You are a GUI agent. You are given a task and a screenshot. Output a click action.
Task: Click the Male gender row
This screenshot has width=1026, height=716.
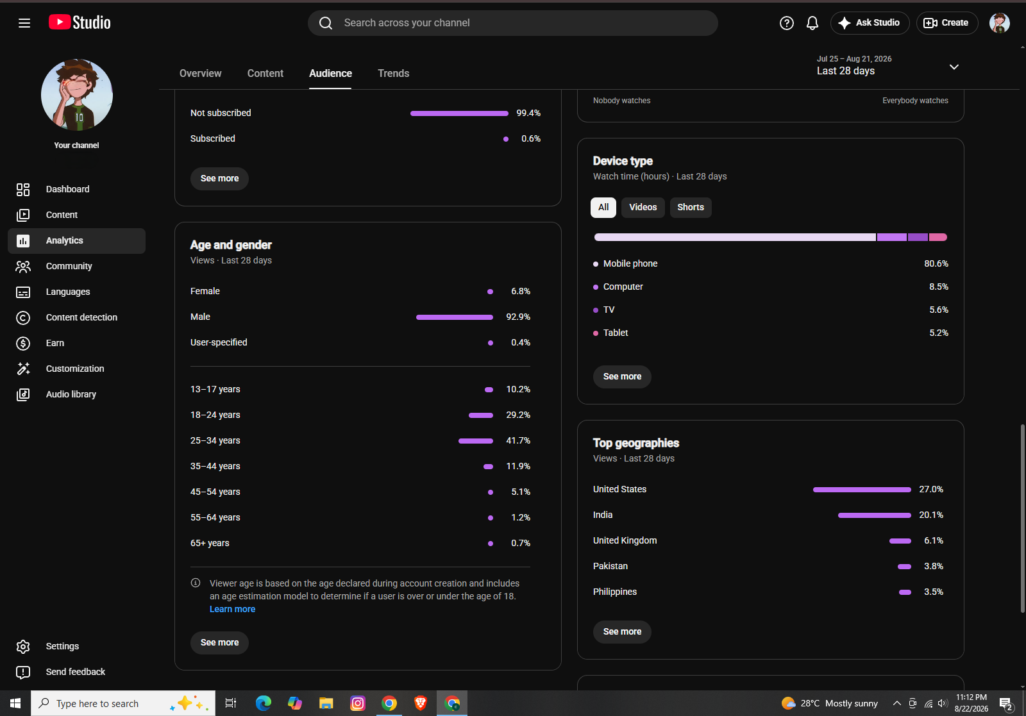coord(360,317)
